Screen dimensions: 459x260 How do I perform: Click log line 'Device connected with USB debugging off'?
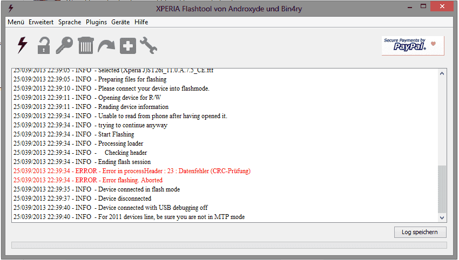(x=110, y=208)
